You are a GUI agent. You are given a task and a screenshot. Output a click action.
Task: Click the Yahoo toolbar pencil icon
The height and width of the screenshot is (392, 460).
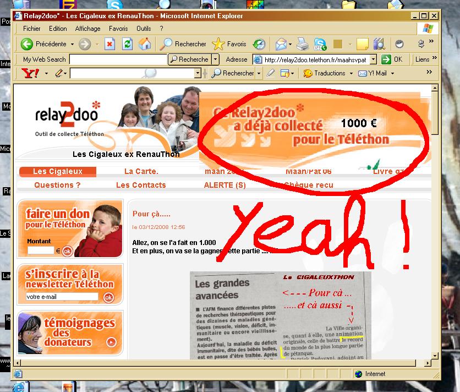[x=59, y=73]
